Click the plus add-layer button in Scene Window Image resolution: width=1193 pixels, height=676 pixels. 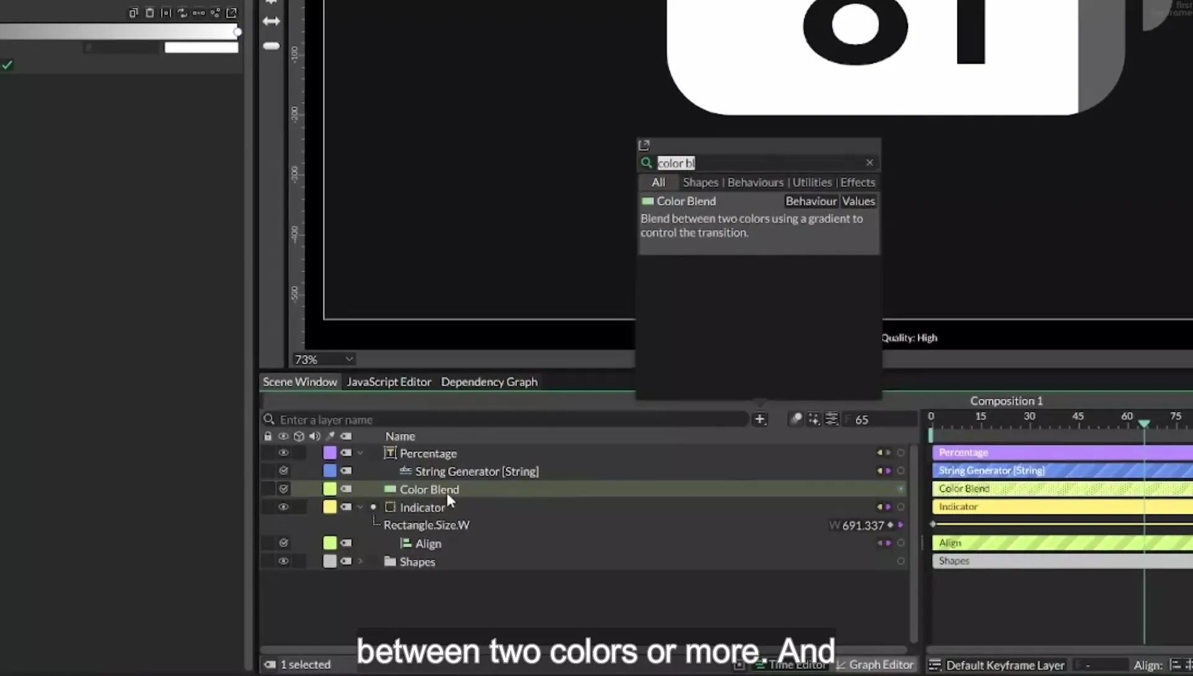pyautogui.click(x=759, y=419)
